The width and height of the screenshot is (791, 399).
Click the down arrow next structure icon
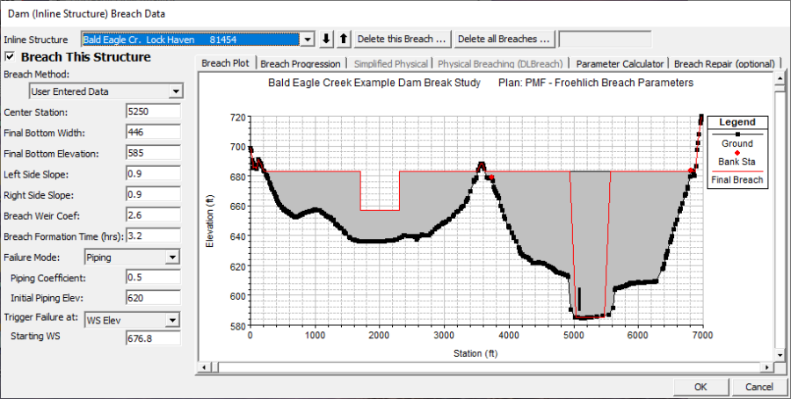[x=327, y=39]
